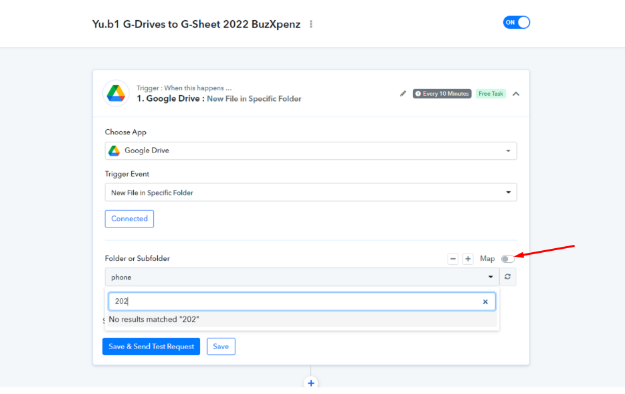Click the Free Task badge
The height and width of the screenshot is (394, 625).
point(490,94)
